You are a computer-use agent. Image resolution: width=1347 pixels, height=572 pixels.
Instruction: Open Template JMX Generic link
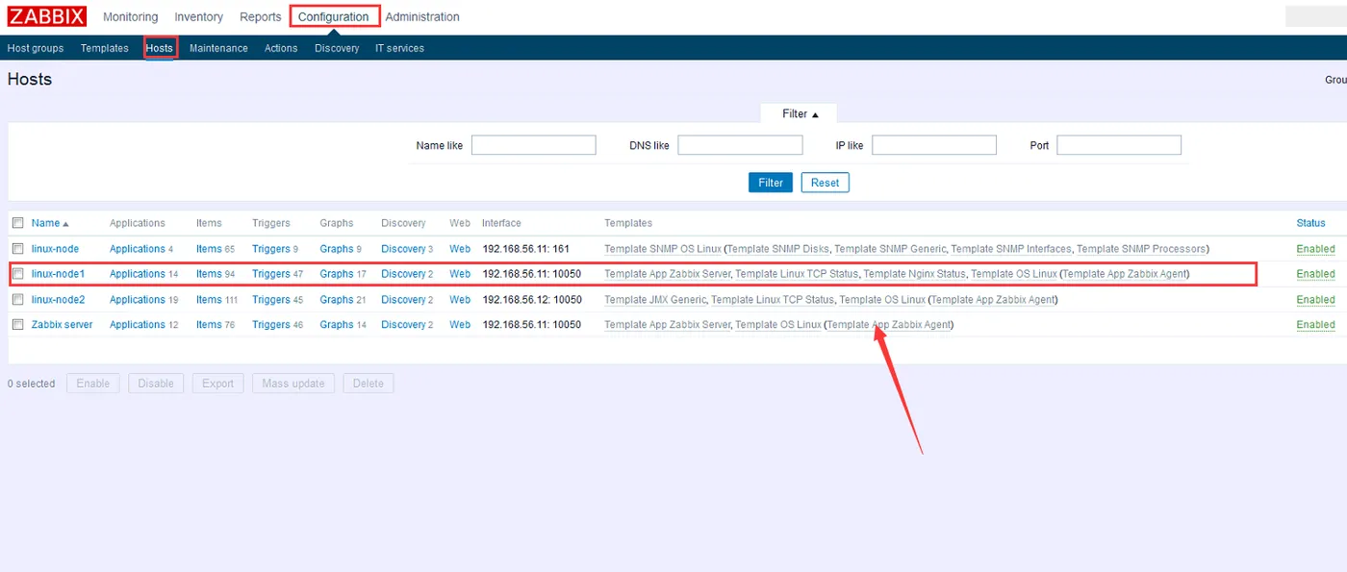655,300
